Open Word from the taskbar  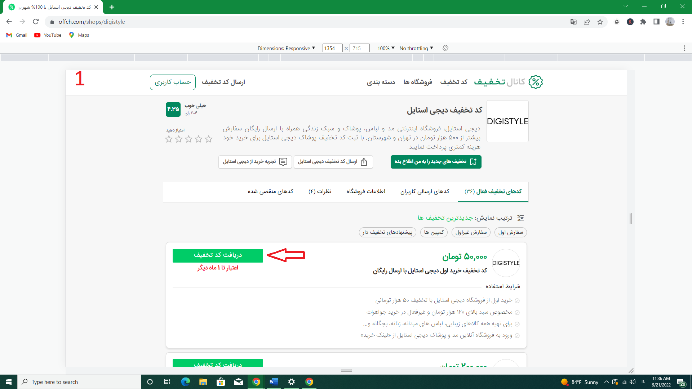pyautogui.click(x=274, y=382)
